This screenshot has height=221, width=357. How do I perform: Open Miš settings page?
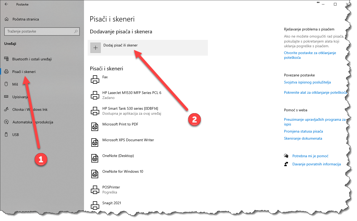15,84
